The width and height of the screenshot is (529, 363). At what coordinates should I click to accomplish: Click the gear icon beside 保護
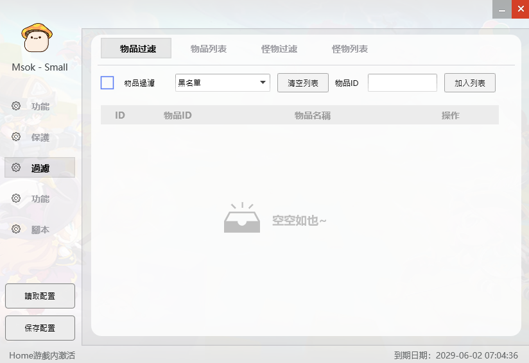16,137
